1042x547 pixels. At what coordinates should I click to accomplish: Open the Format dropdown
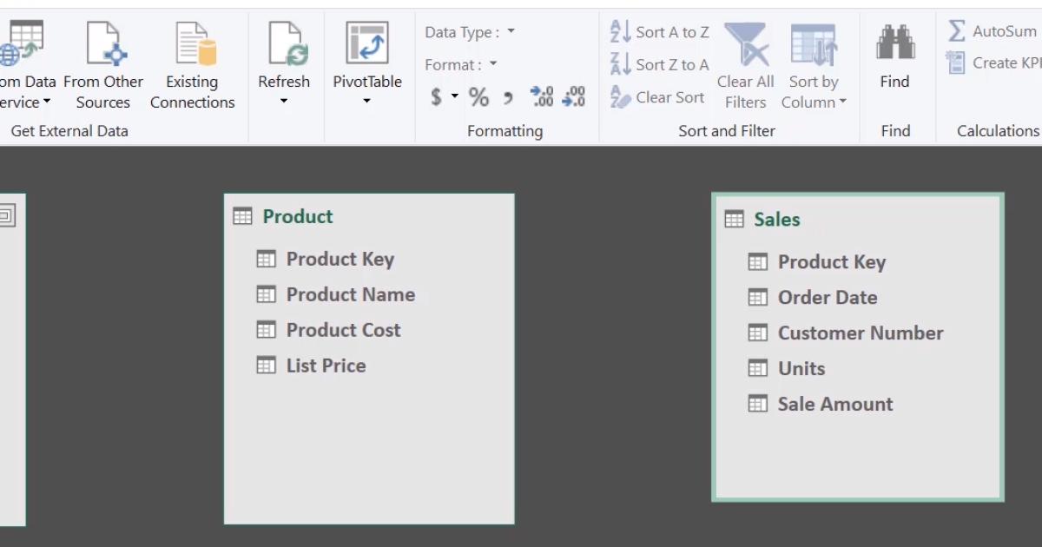pyautogui.click(x=491, y=64)
